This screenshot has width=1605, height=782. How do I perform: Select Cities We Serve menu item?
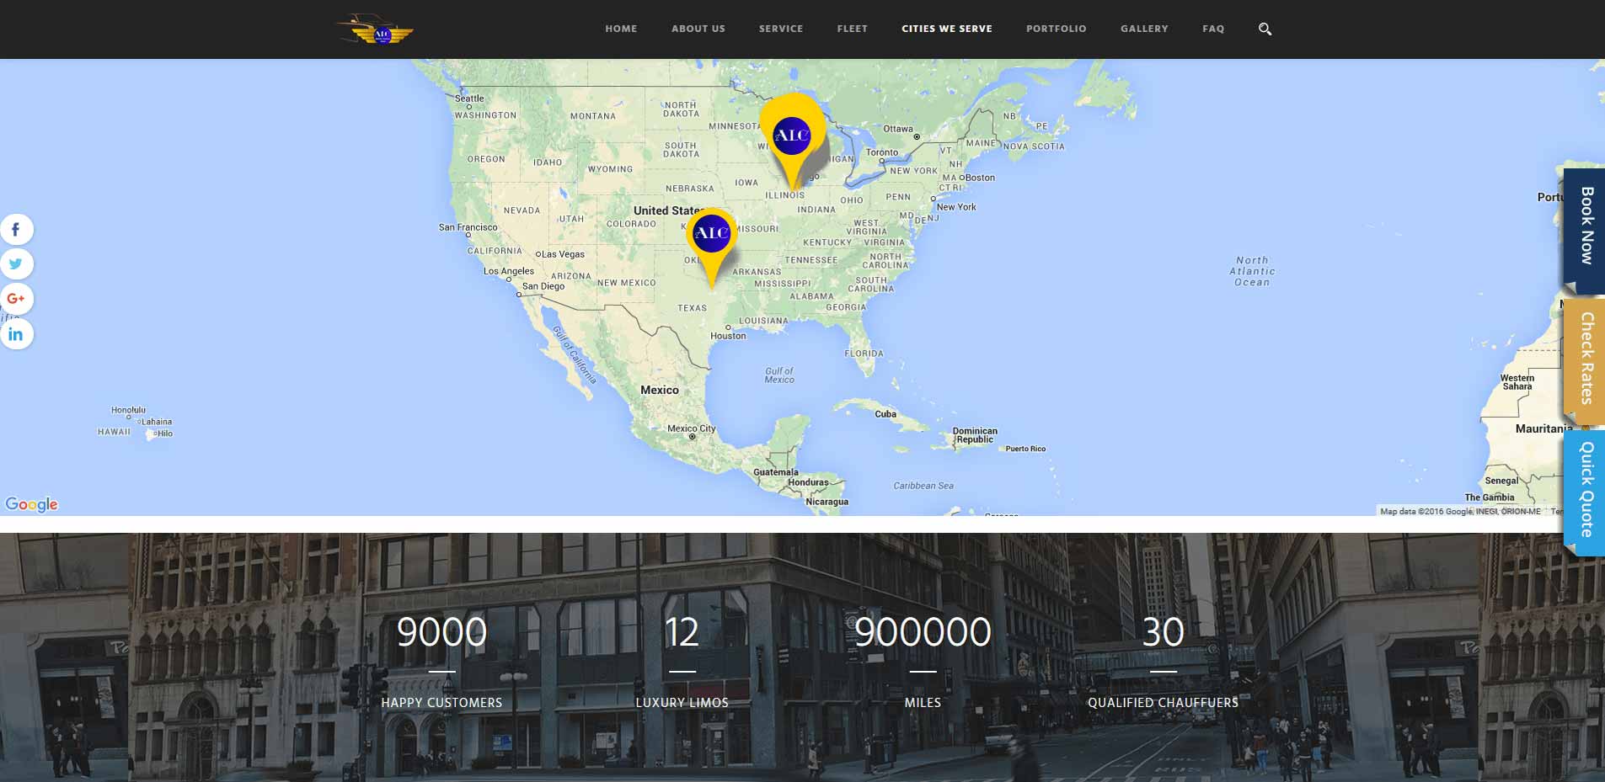pyautogui.click(x=947, y=29)
